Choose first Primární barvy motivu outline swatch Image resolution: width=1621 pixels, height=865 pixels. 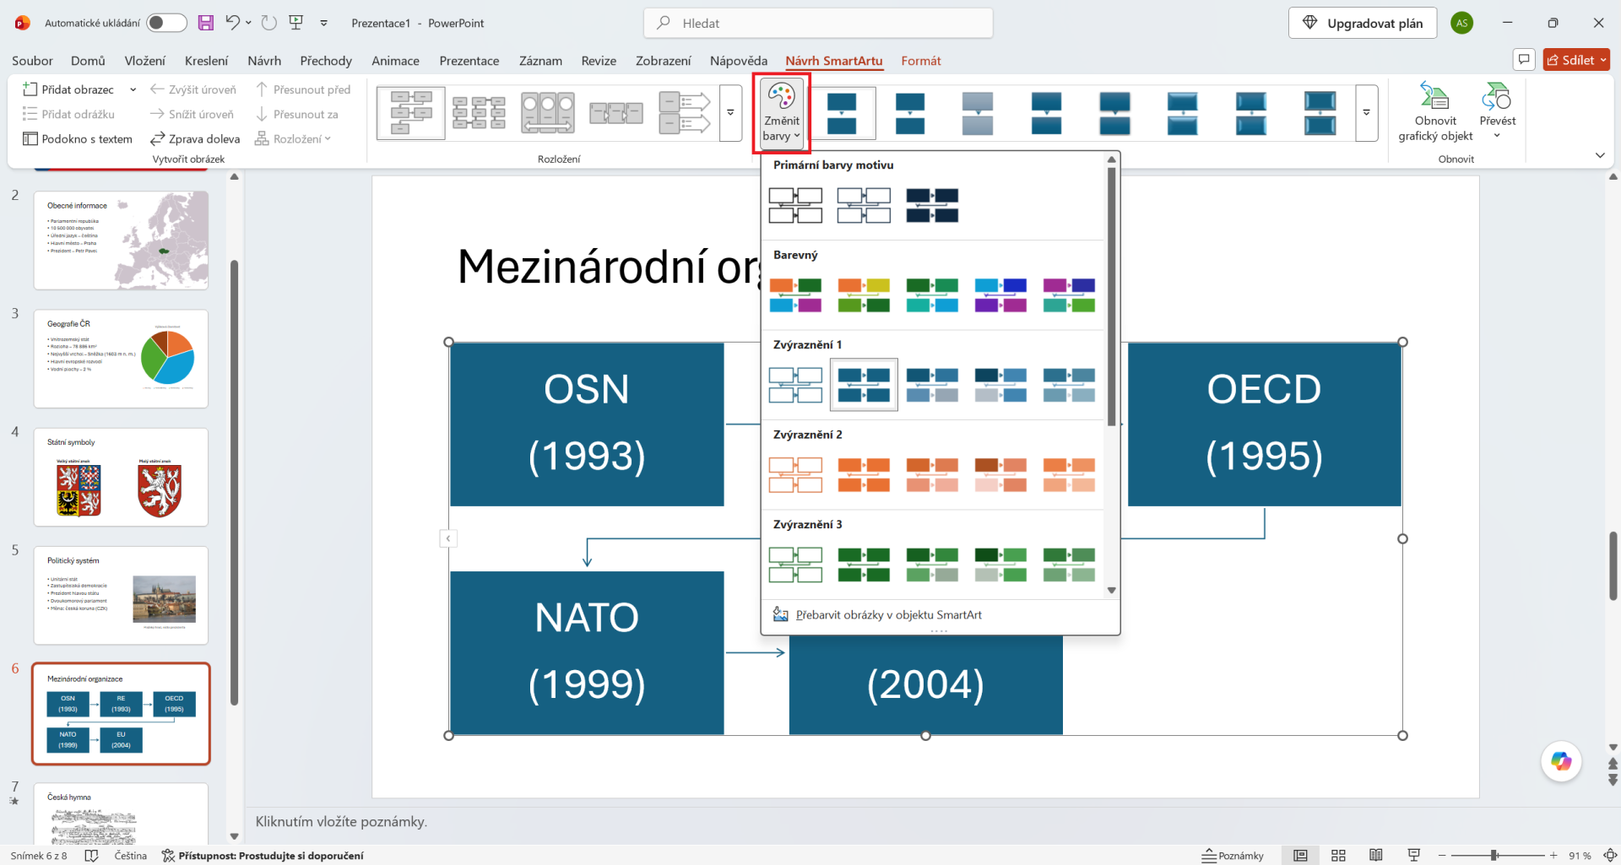(x=795, y=205)
